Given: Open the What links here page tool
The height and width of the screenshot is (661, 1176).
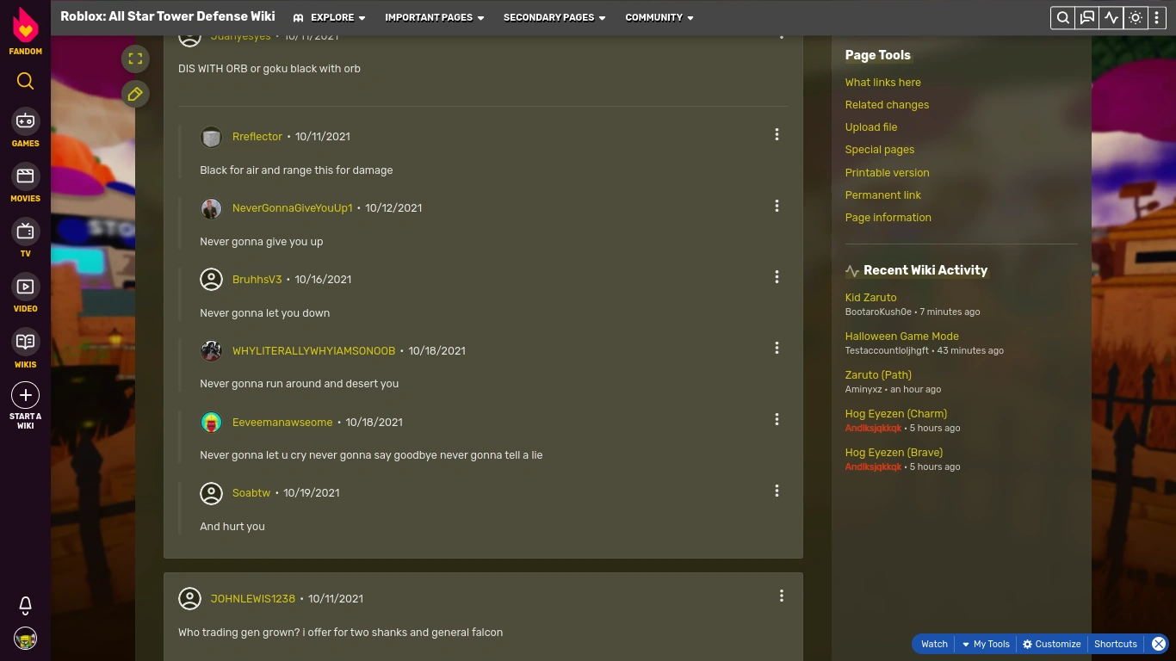Looking at the screenshot, I should click(882, 82).
